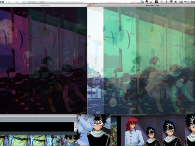The height and width of the screenshot is (146, 195).
Task: Click the menu bar clock time
Action: 186,2
